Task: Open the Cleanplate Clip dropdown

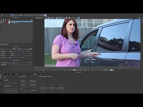Action: [11, 89]
